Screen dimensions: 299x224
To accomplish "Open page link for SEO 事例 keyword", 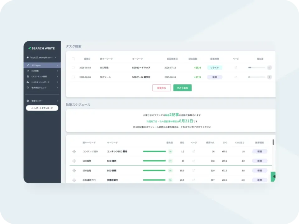I will pos(194,161).
